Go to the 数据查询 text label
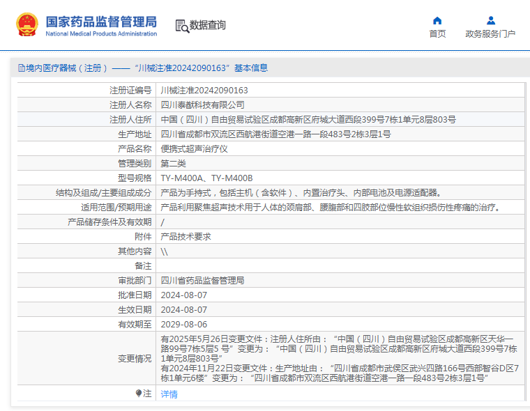Image resolution: width=530 pixels, height=411 pixels. point(208,25)
